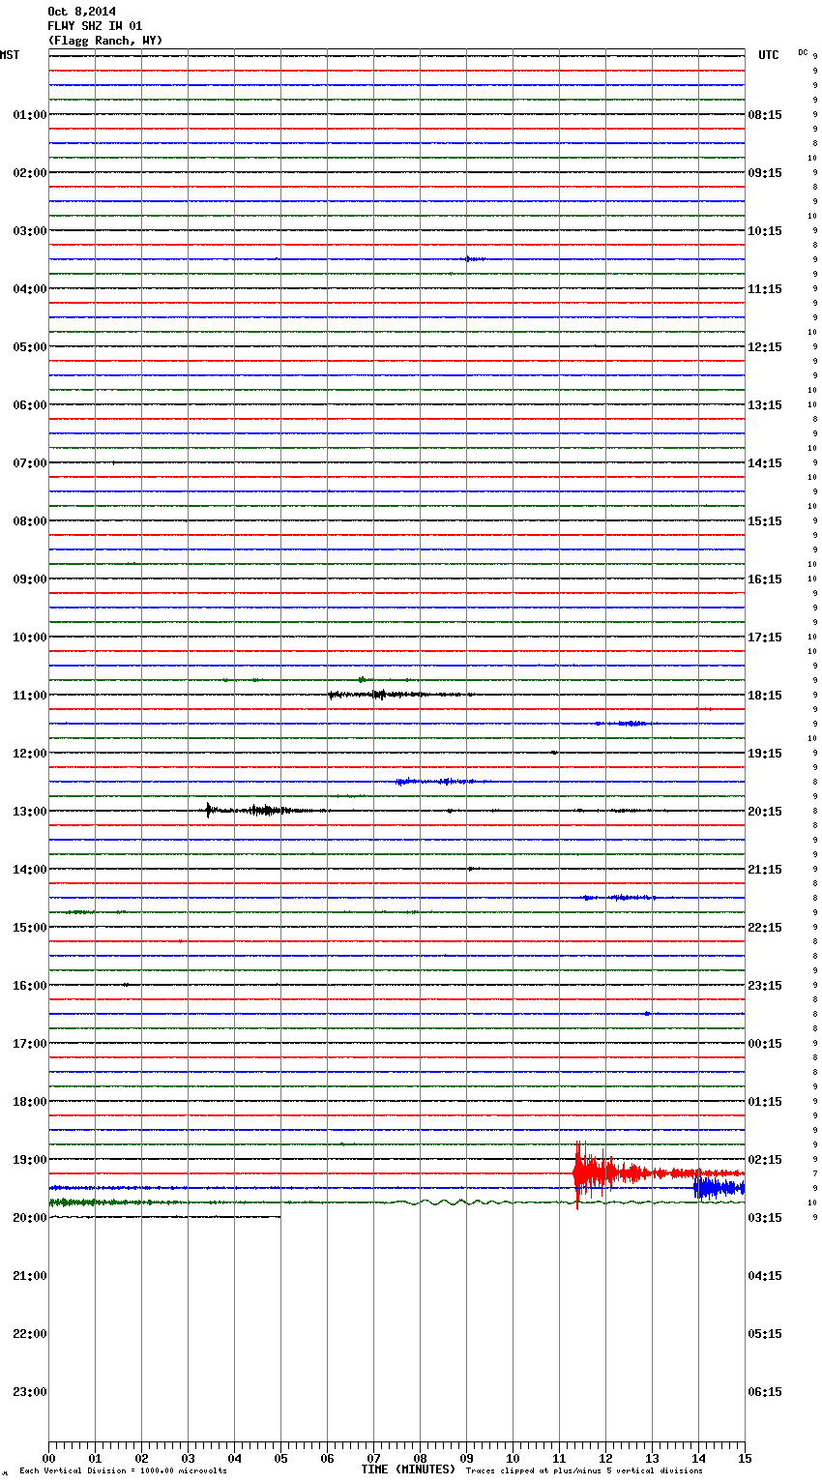Click the 06:15 UTC row label
Screen dimensions: 822x1484
point(765,1392)
